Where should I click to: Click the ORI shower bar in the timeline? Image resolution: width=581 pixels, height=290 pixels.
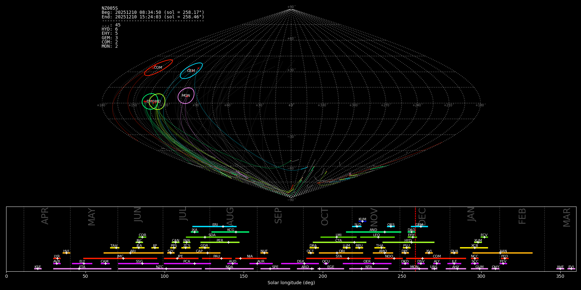pos(341,253)
